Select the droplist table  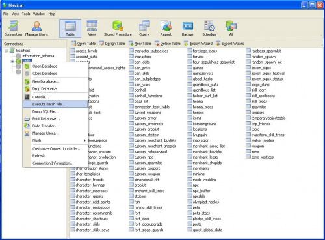[x=137, y=185]
